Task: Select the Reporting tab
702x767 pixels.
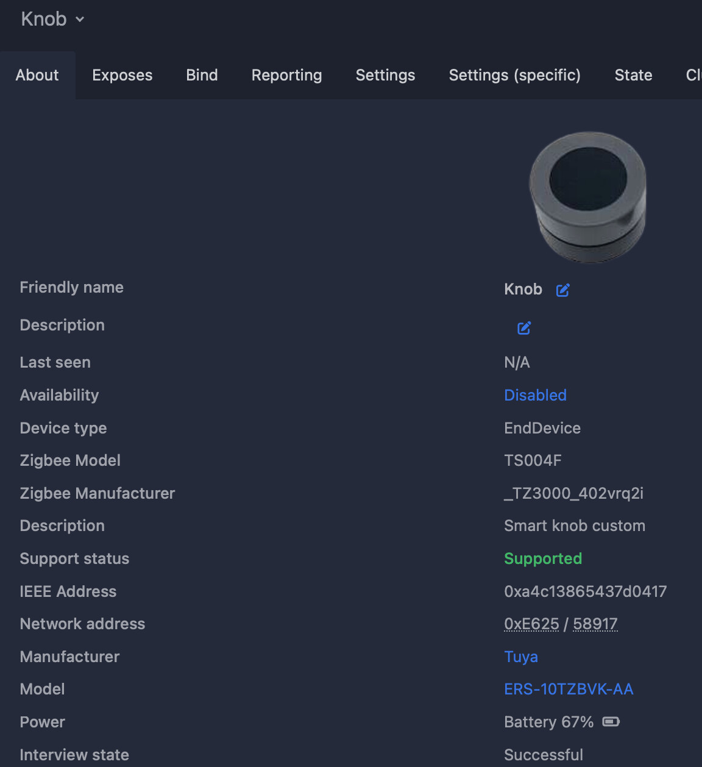Action: (x=286, y=75)
